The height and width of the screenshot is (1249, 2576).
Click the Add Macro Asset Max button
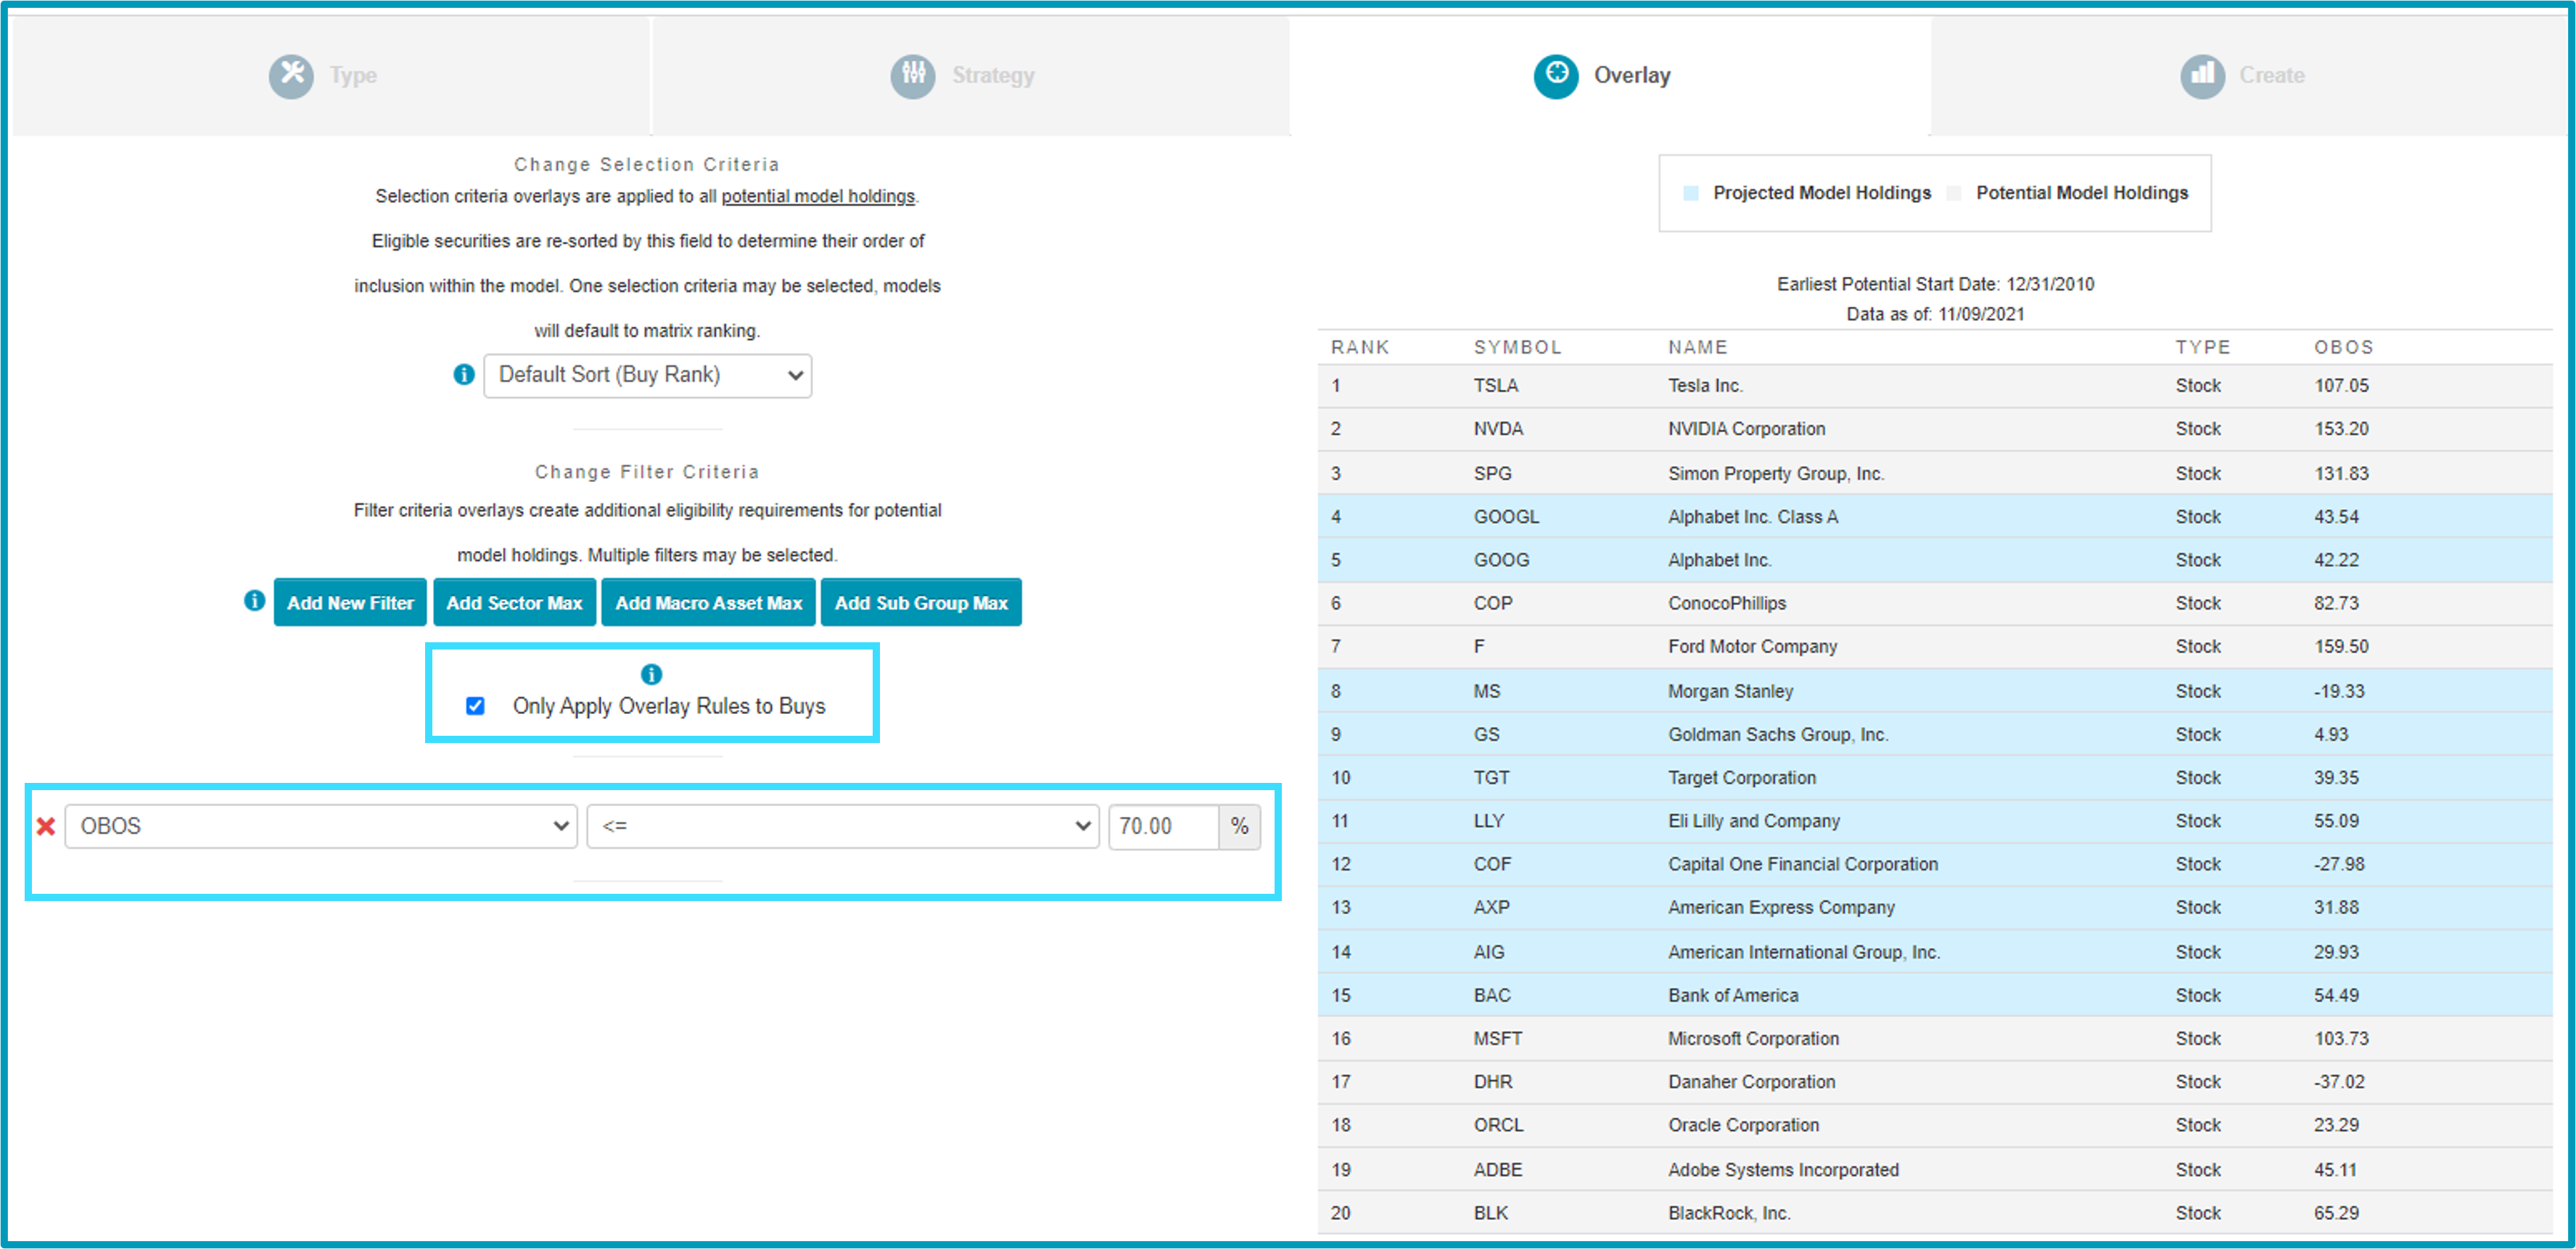tap(708, 602)
